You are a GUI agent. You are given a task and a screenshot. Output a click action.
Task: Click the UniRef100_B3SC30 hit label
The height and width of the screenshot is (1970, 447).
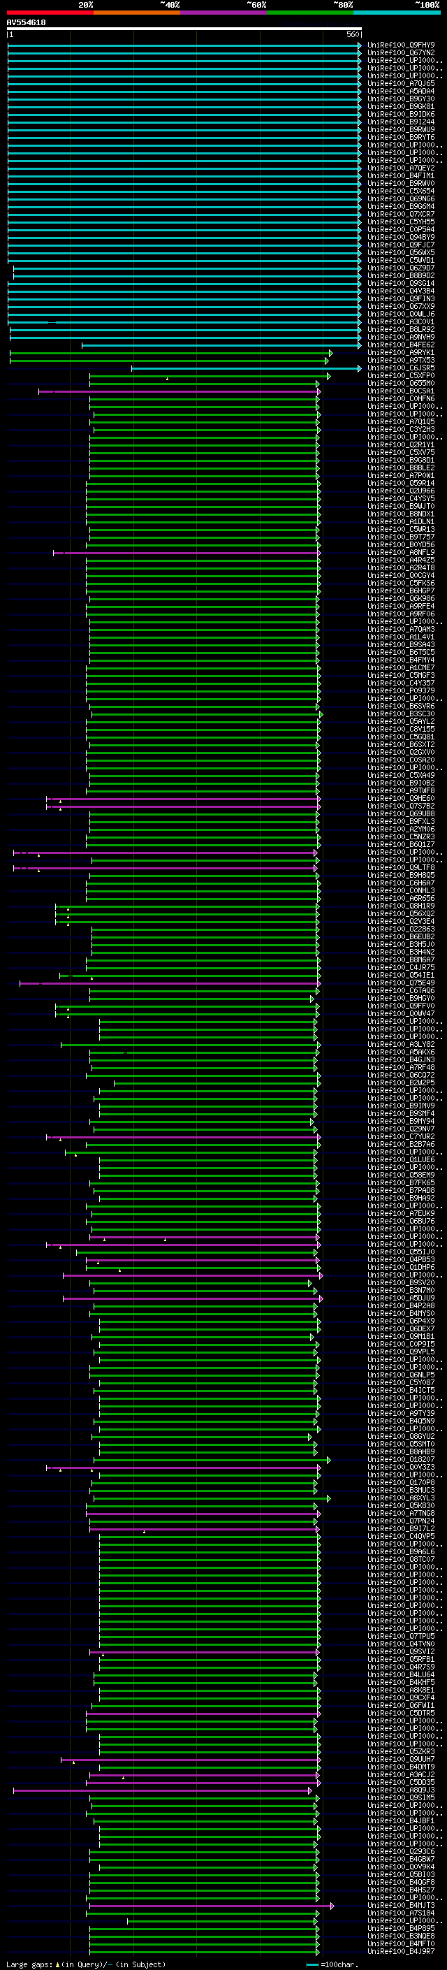coord(400,714)
